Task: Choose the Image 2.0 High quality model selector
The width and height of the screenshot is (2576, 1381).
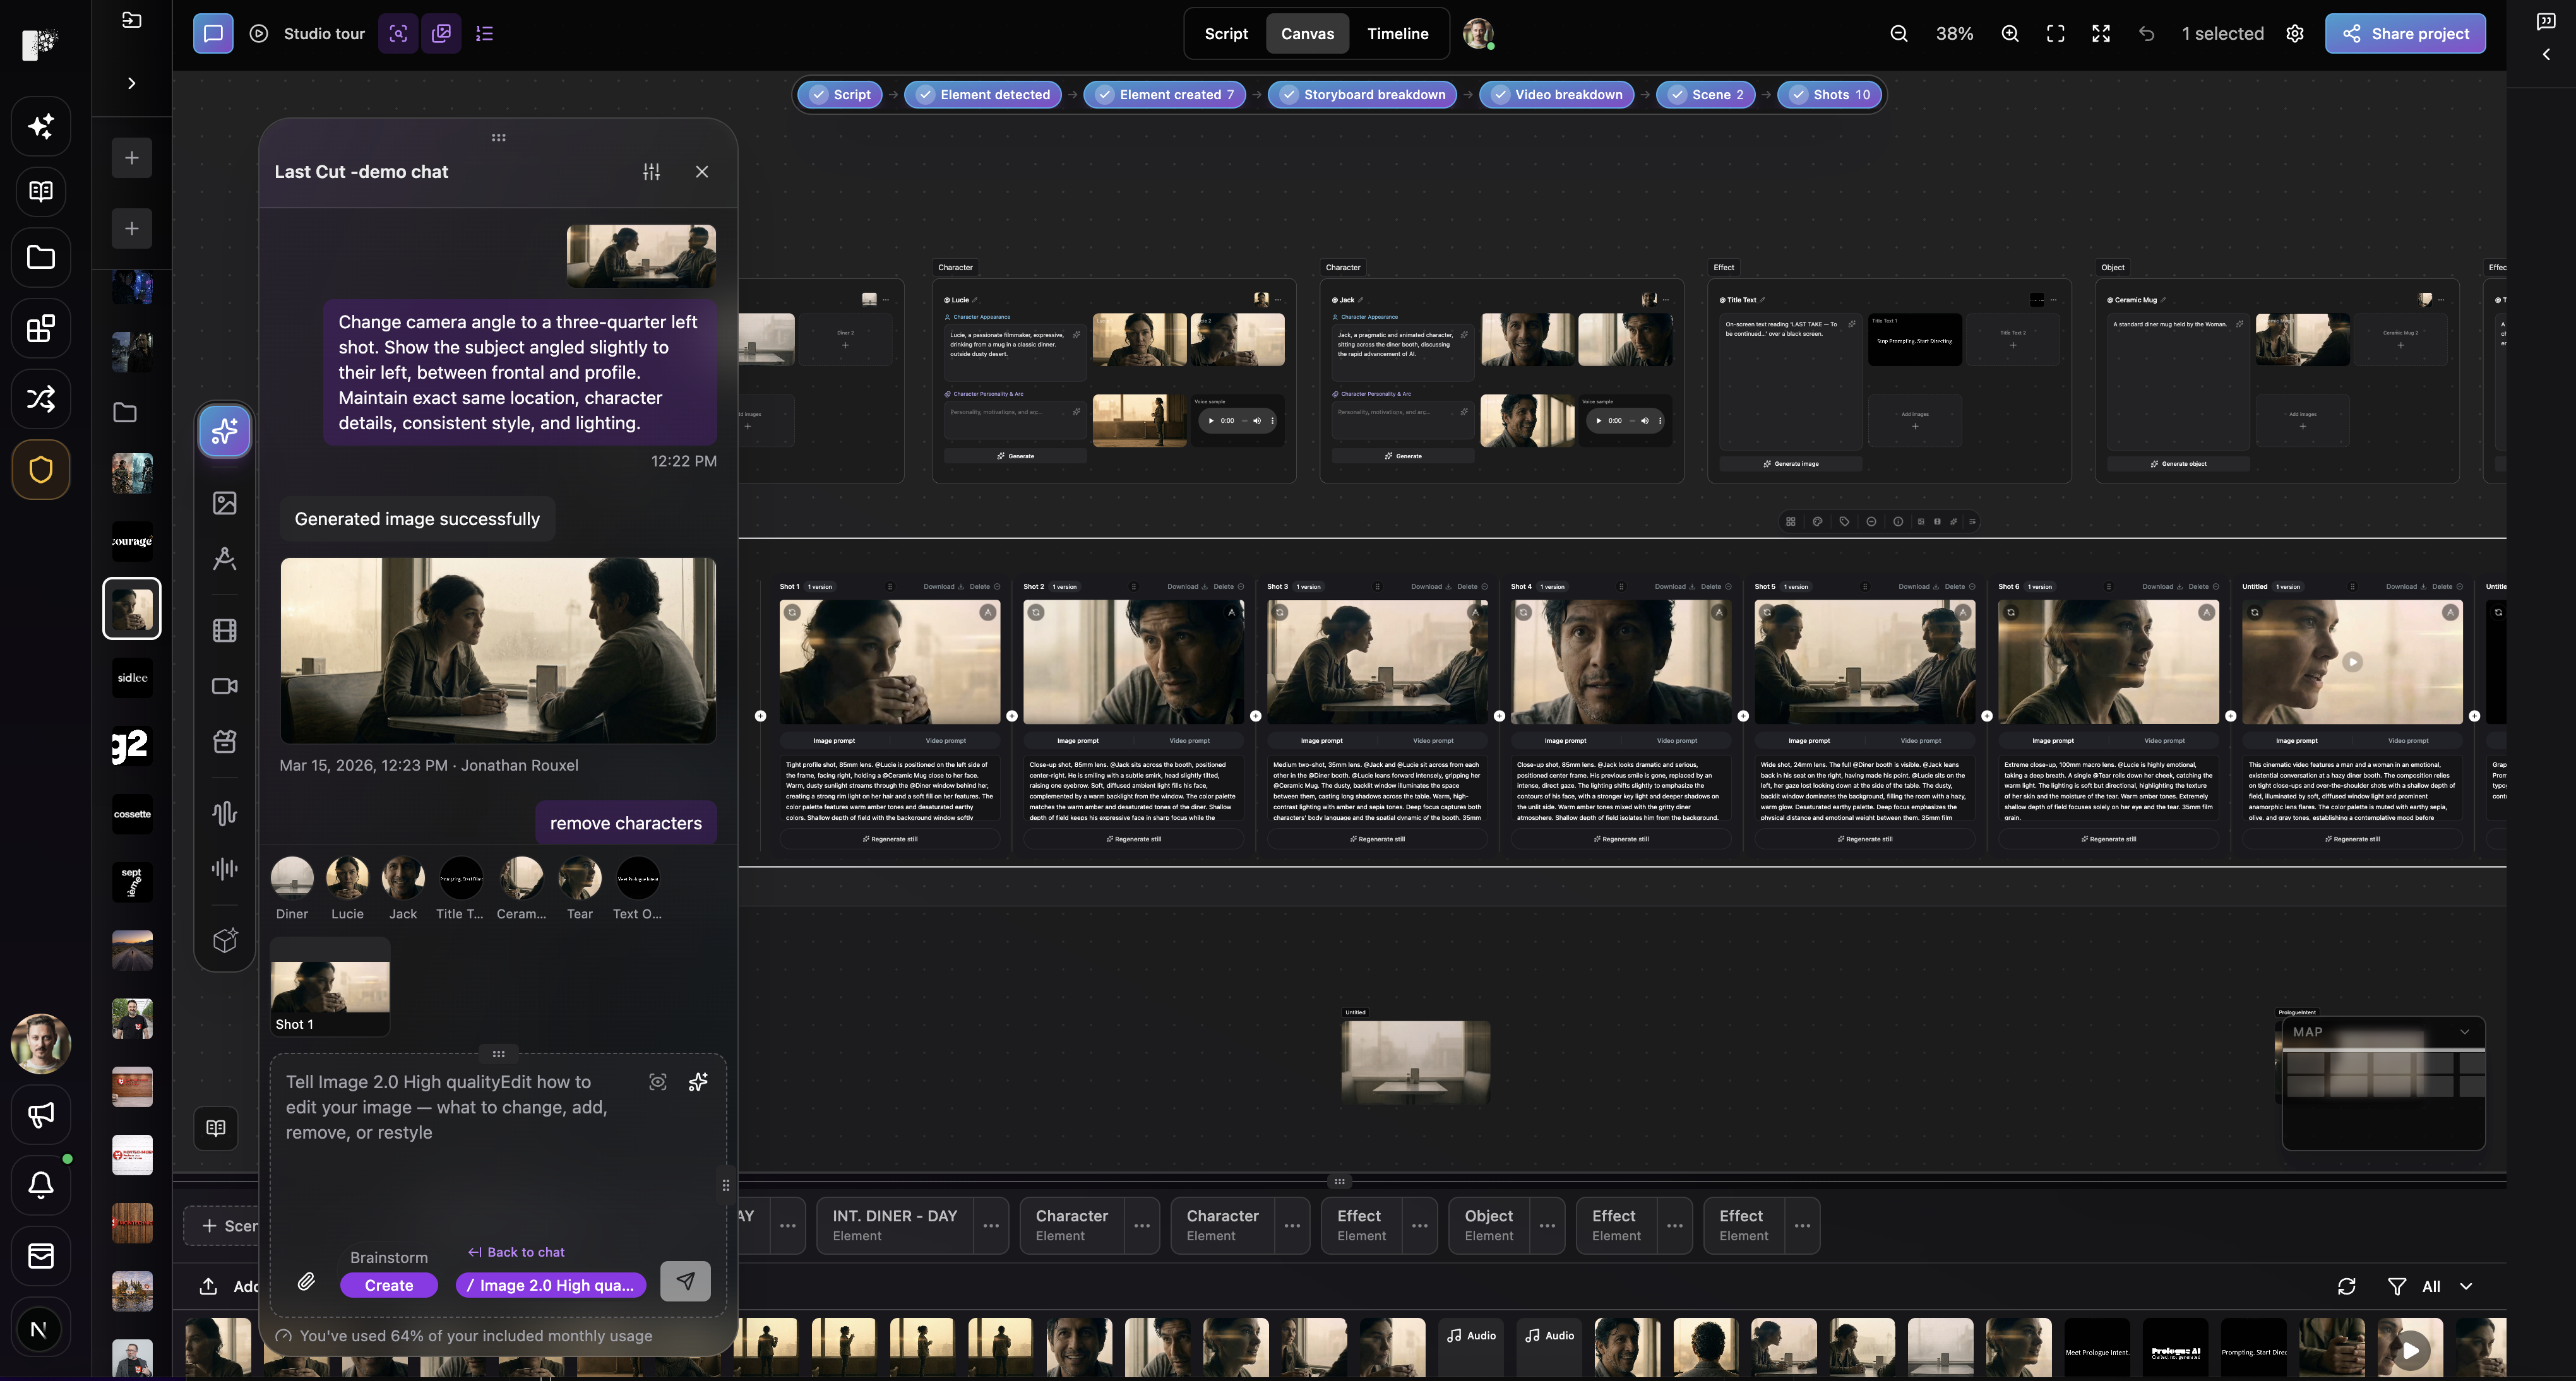Action: pos(551,1285)
